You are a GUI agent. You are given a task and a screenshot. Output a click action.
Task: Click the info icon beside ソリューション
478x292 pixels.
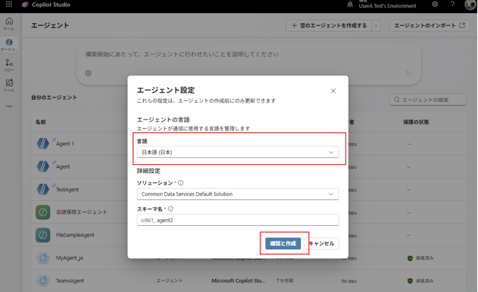tap(181, 183)
